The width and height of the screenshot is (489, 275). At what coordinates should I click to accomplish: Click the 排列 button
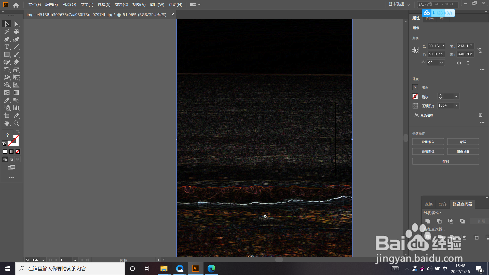click(x=446, y=161)
